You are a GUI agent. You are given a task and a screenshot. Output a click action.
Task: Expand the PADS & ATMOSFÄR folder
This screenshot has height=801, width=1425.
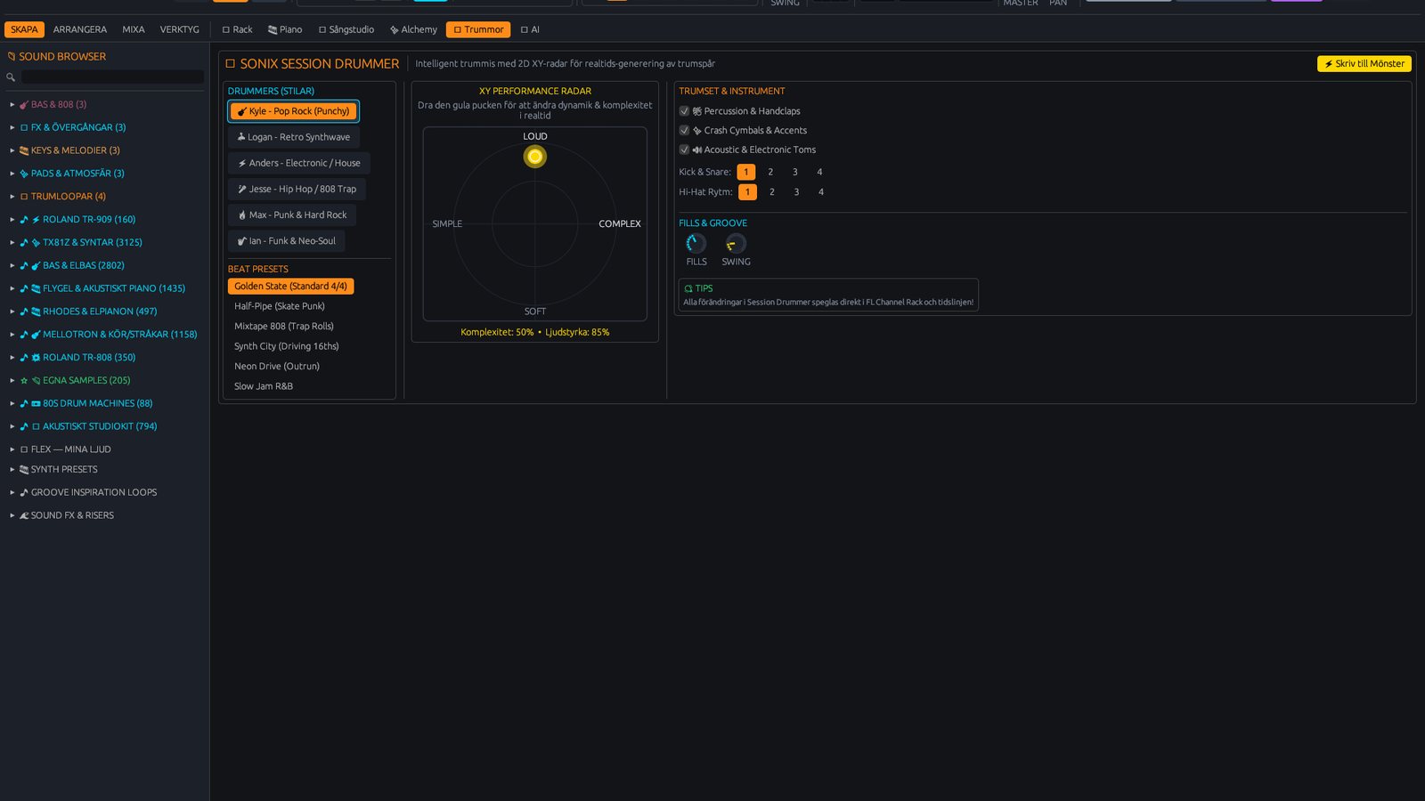pos(12,174)
